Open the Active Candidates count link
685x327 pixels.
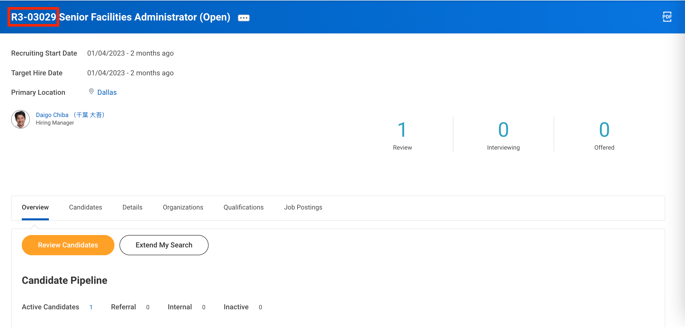coord(91,307)
